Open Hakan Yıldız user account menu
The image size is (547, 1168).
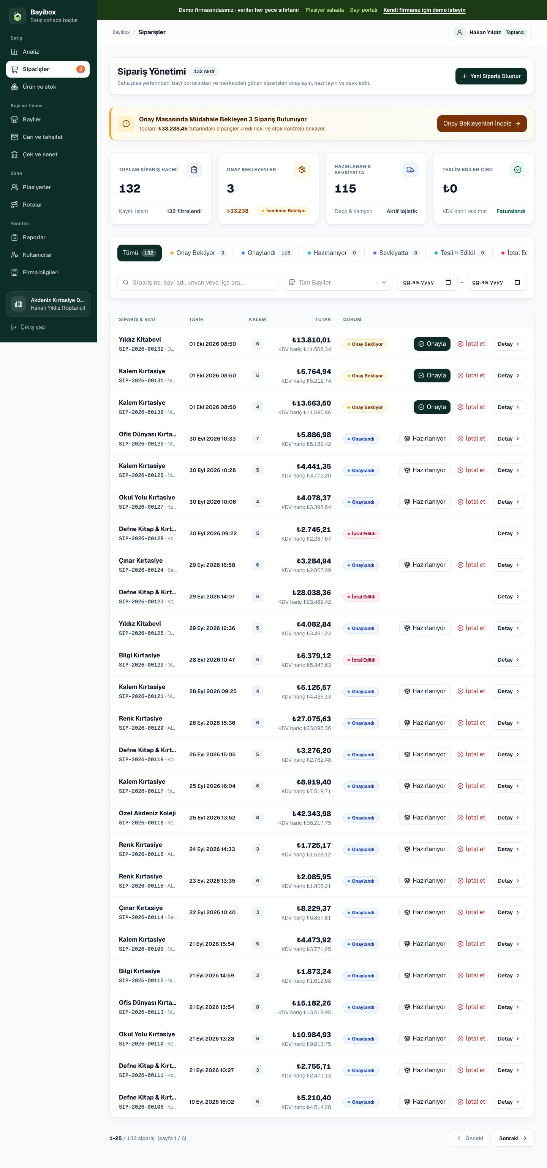490,32
